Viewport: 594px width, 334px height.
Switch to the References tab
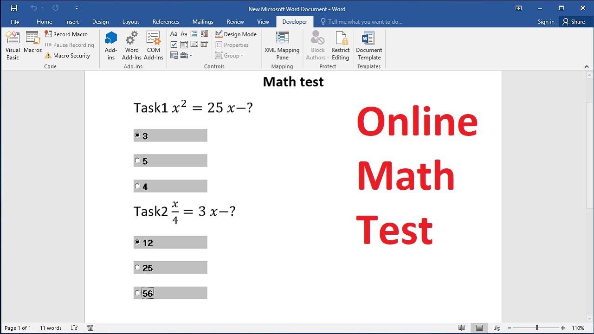(166, 22)
